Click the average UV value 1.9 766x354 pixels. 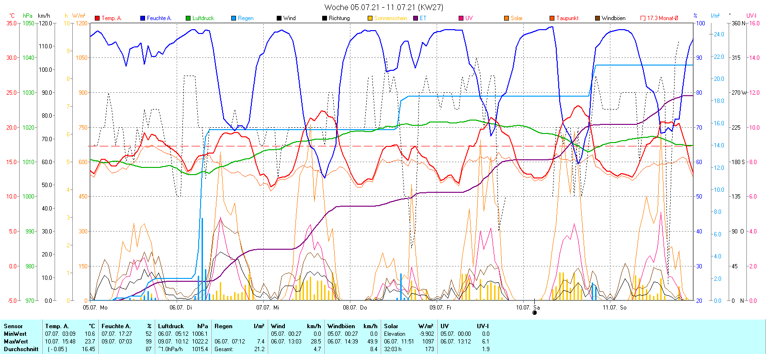pyautogui.click(x=485, y=349)
